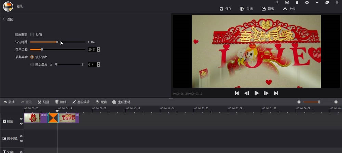Image resolution: width=342 pixels, height=153 pixels.
Task: Click 保存 save in top toolbar
Action: (225, 9)
